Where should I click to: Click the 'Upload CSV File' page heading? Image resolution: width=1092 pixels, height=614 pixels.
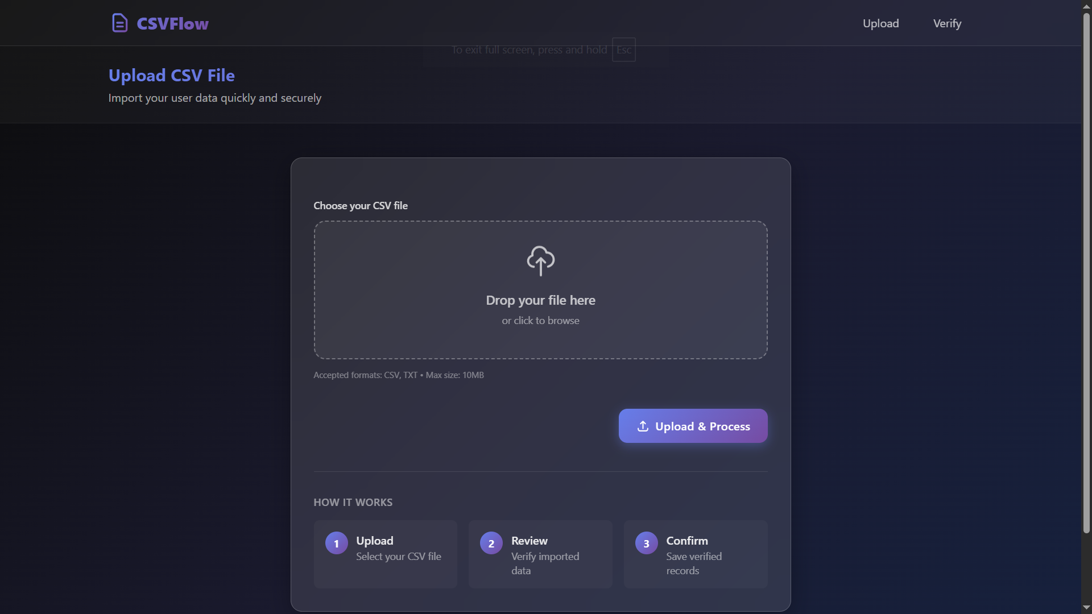[x=172, y=75]
